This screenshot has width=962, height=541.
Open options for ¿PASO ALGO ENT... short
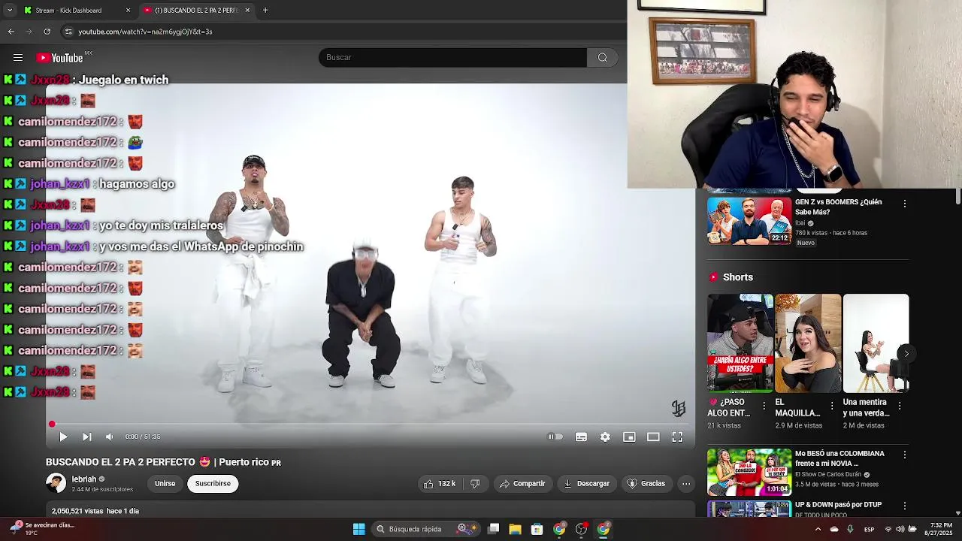pyautogui.click(x=764, y=406)
